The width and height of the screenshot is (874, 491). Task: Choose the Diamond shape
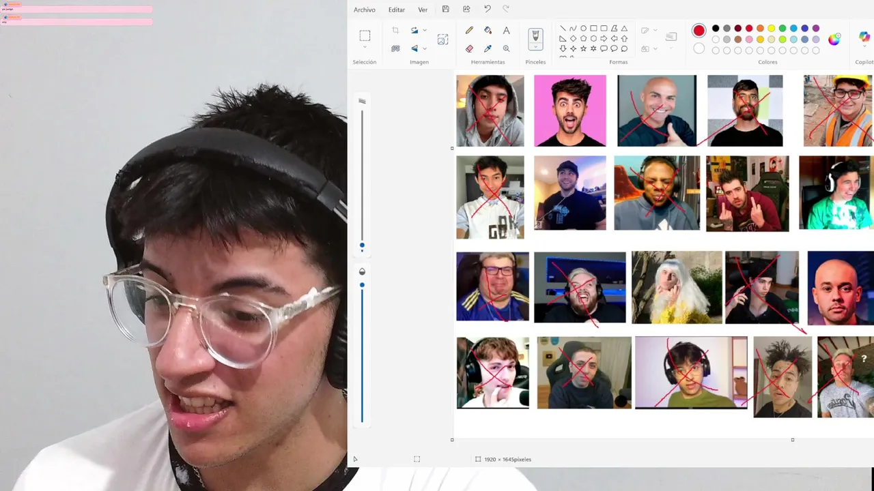click(x=573, y=39)
